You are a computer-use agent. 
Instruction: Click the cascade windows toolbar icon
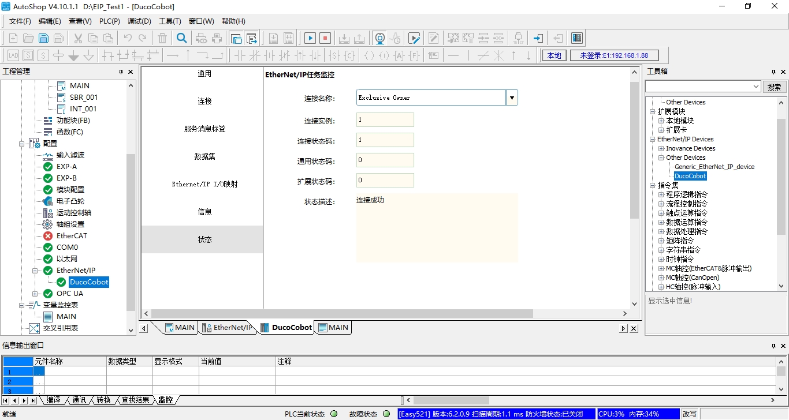pyautogui.click(x=236, y=38)
